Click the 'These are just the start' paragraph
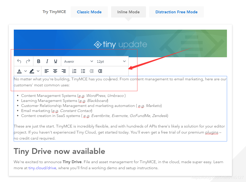246x182 pixels. (x=119, y=132)
